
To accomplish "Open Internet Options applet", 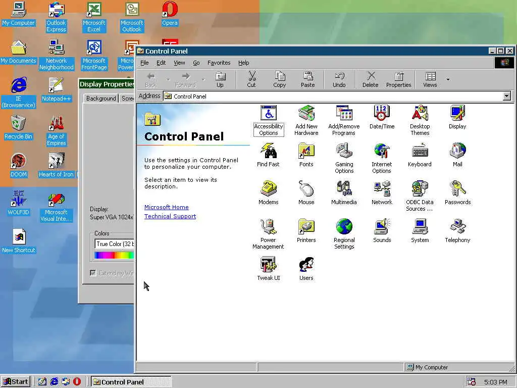I will click(x=382, y=158).
